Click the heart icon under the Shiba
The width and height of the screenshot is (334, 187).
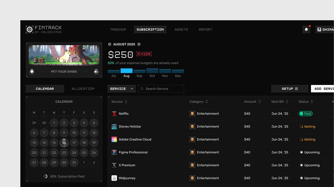pyautogui.click(x=32, y=71)
